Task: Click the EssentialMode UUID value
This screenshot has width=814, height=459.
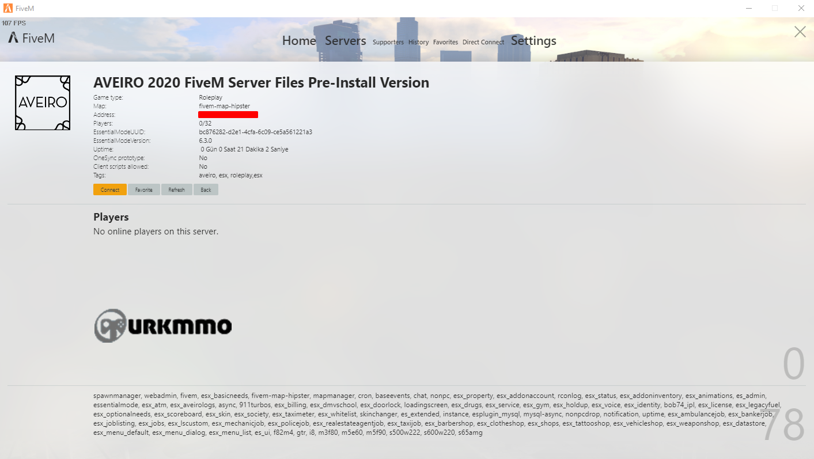Action: pyautogui.click(x=256, y=132)
